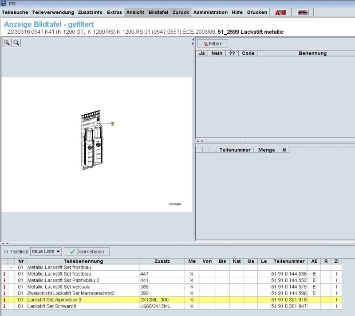The image size is (355, 316).
Task: Open the Teileverwendung menu
Action: (53, 12)
